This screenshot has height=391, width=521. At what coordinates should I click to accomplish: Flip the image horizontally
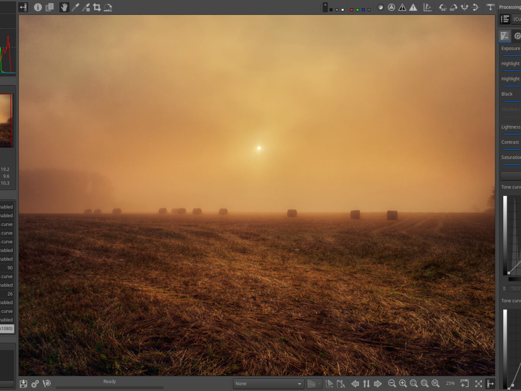[x=475, y=7]
